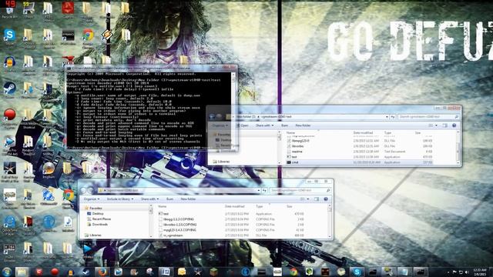Open File Explorer from the taskbar

click(x=22, y=272)
